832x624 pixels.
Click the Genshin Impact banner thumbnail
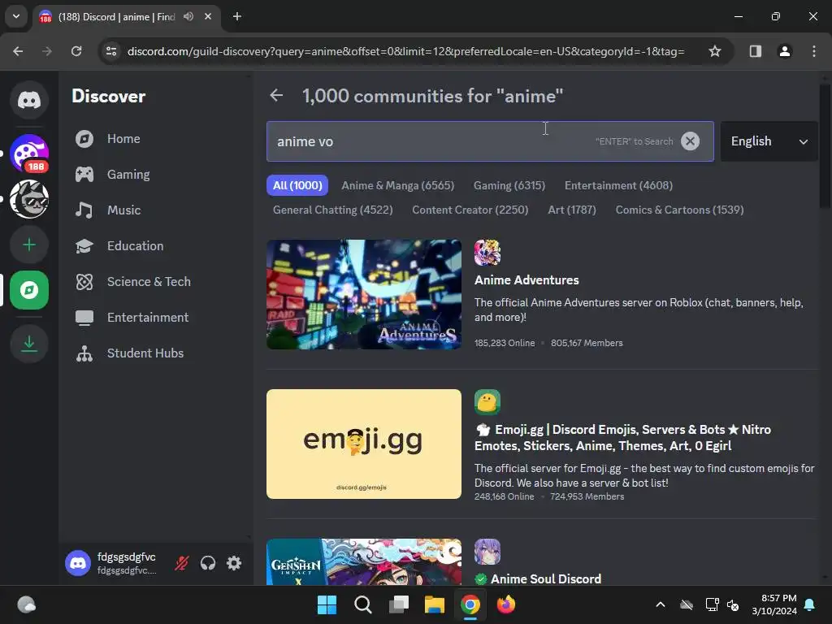click(363, 562)
